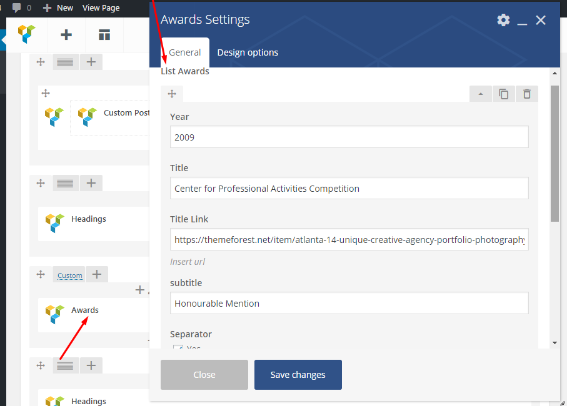Image resolution: width=567 pixels, height=406 pixels.
Task: Click the move handle of the Custom row
Action: [x=41, y=274]
